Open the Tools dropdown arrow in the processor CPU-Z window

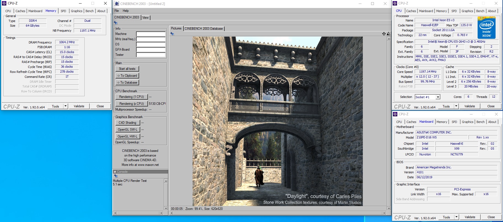coord(456,106)
